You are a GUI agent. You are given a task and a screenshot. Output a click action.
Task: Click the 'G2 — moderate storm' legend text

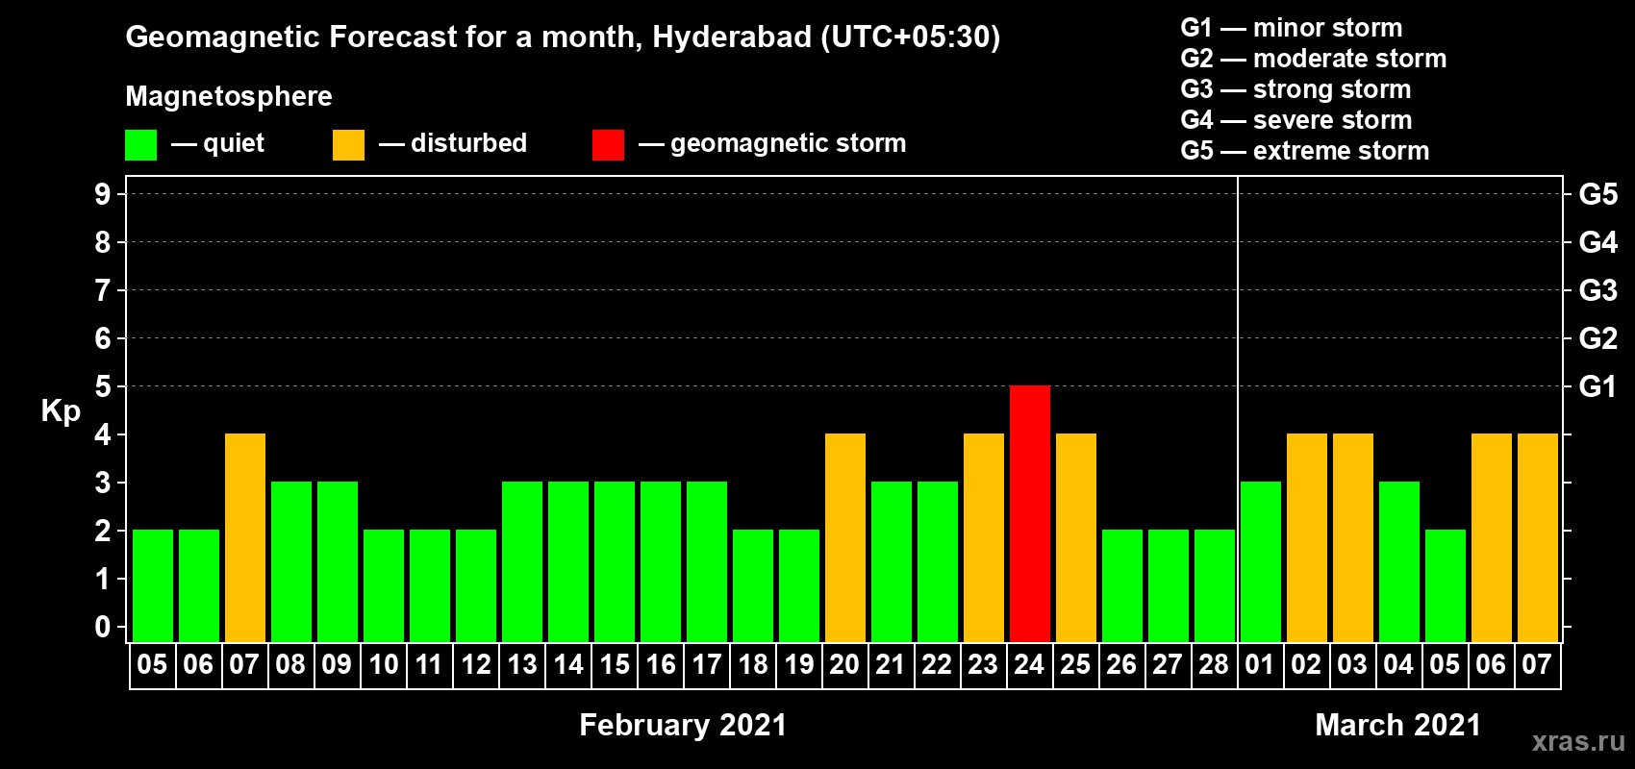tap(1314, 59)
